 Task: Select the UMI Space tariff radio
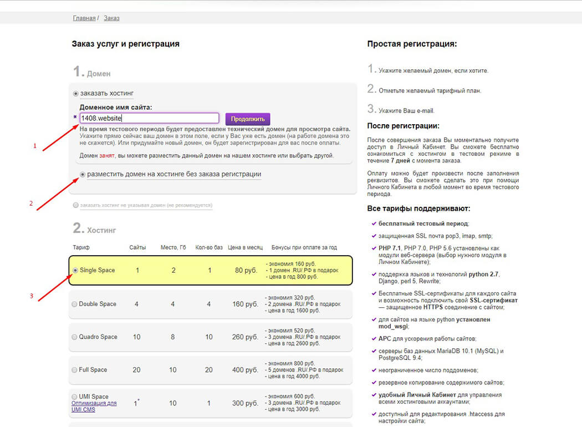(74, 397)
